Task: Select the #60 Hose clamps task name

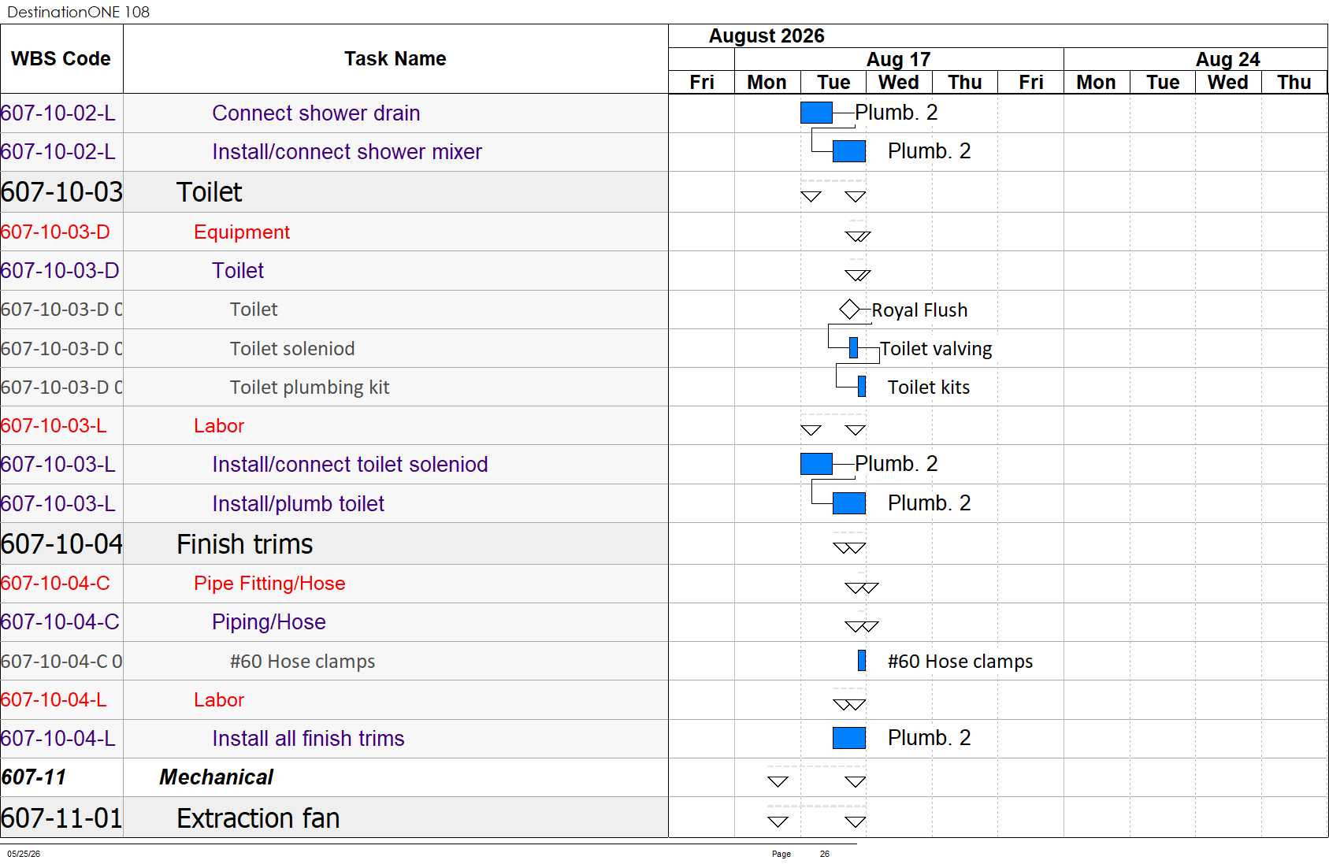Action: (x=303, y=662)
